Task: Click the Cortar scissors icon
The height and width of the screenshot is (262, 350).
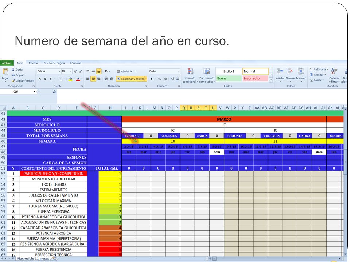Action: coord(13,70)
